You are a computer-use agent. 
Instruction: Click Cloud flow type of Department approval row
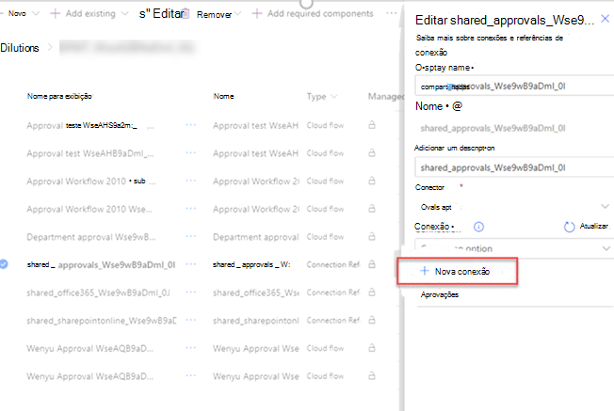click(x=325, y=237)
